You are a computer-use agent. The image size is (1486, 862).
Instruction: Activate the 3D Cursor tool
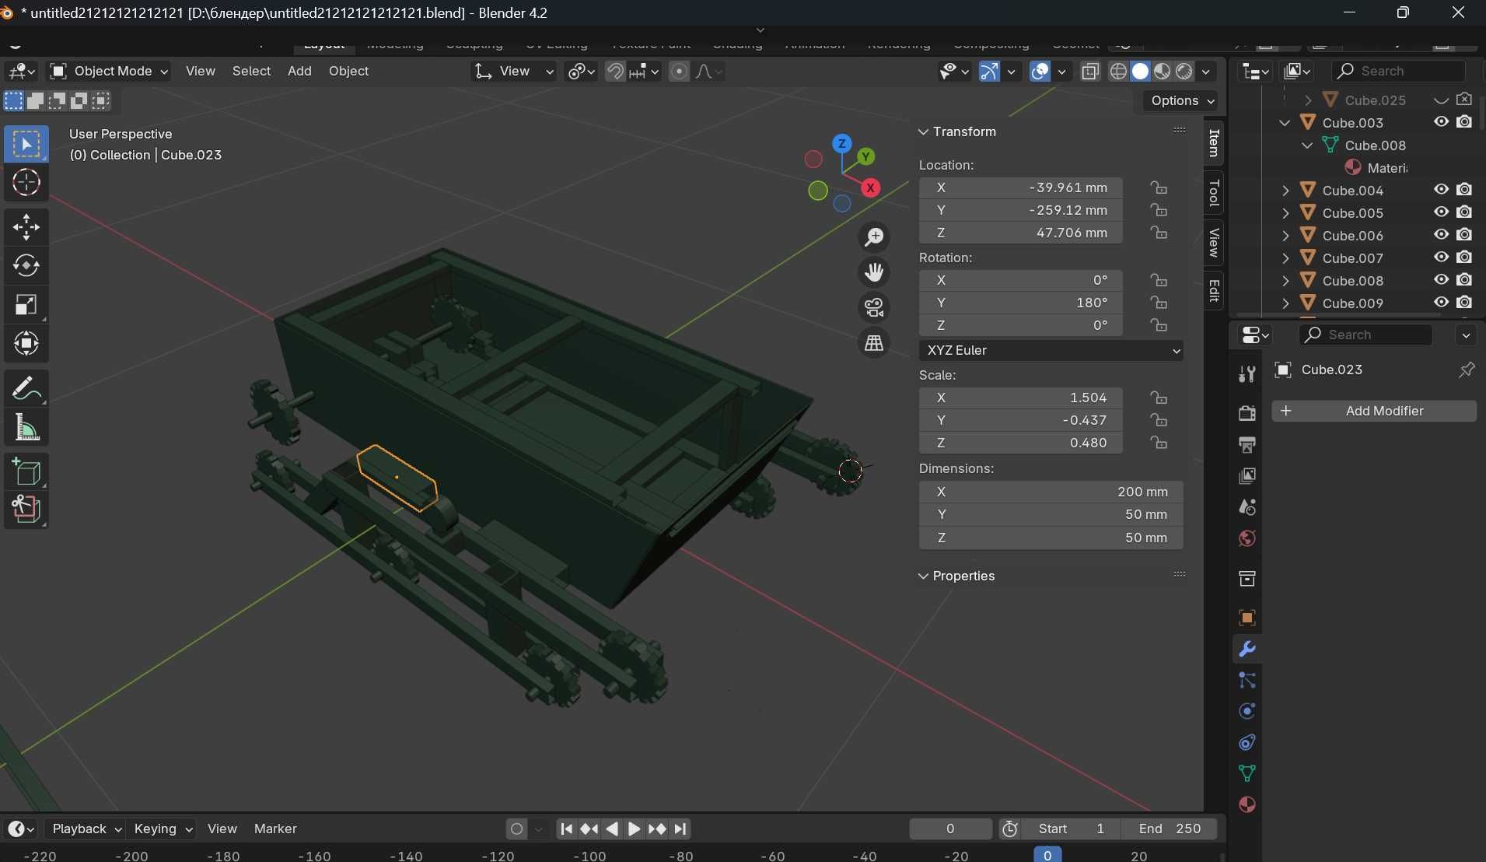coord(26,183)
